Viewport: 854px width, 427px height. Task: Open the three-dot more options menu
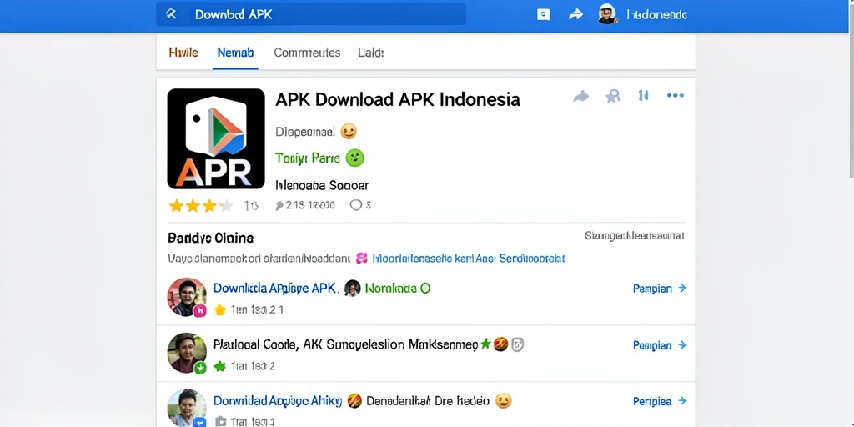coord(676,96)
